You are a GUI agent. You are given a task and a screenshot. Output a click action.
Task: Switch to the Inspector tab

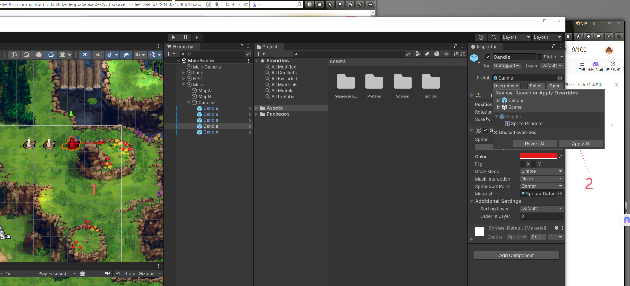click(x=484, y=47)
